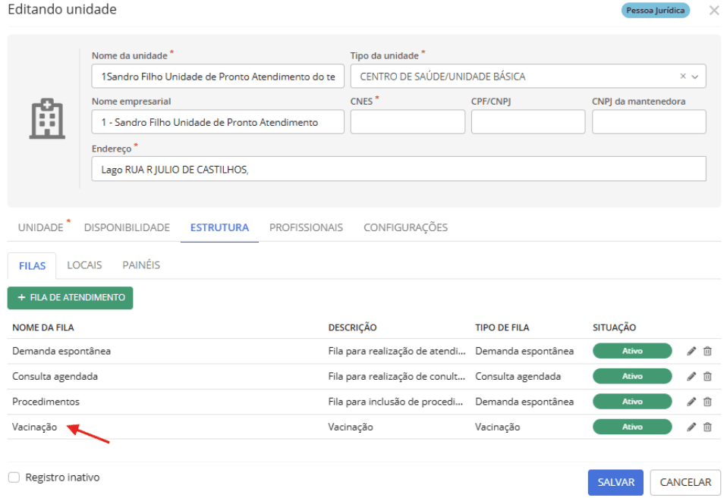This screenshot has height=498, width=727.
Task: Clear the Tipo da unidade selection
Action: tap(682, 77)
